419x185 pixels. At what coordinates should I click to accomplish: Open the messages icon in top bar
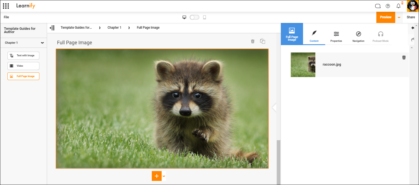(x=378, y=6)
